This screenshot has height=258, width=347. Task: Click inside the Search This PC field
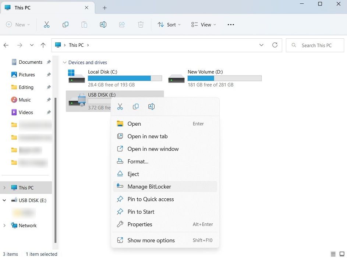[x=315, y=45]
